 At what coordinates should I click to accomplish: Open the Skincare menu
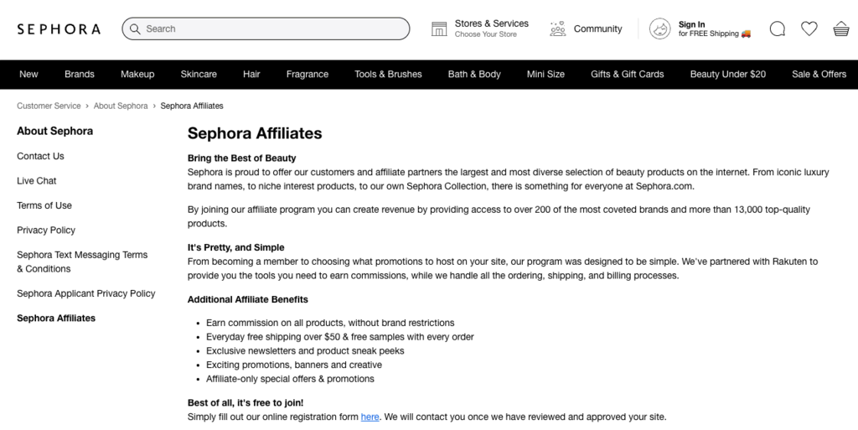point(199,75)
